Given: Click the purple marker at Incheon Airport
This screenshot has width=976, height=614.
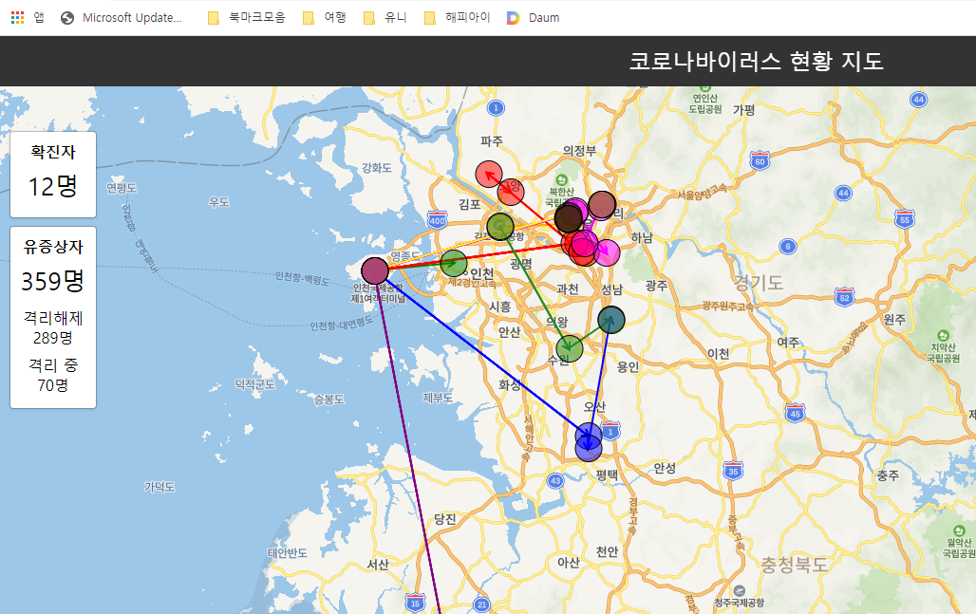Looking at the screenshot, I should pos(375,270).
